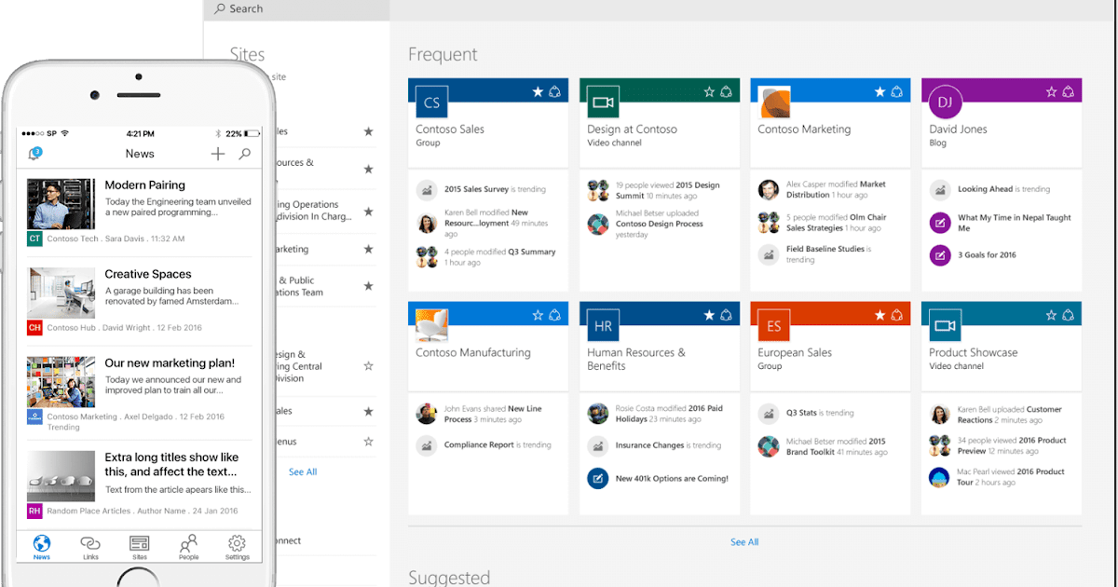Click the CS logo on Contoso Sales card

[430, 101]
